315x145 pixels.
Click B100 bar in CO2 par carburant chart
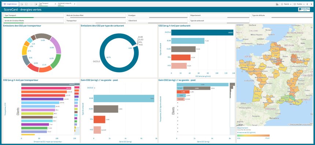point(188,41)
